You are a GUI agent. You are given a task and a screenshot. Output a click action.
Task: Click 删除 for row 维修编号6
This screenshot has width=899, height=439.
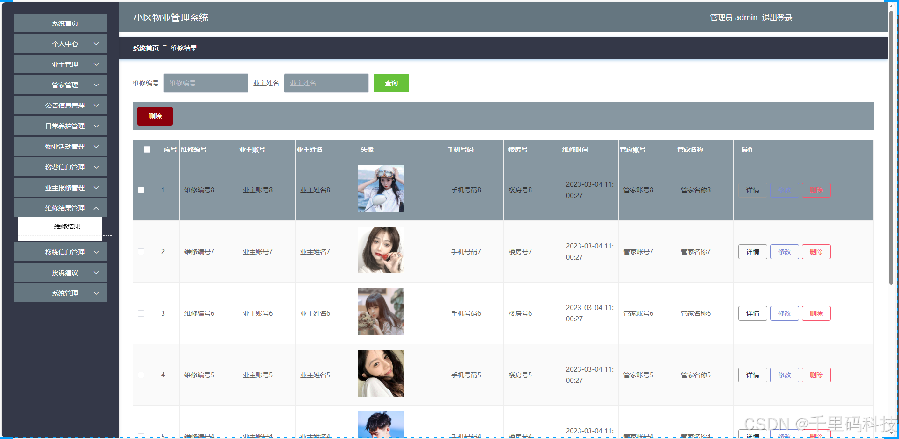(x=816, y=313)
